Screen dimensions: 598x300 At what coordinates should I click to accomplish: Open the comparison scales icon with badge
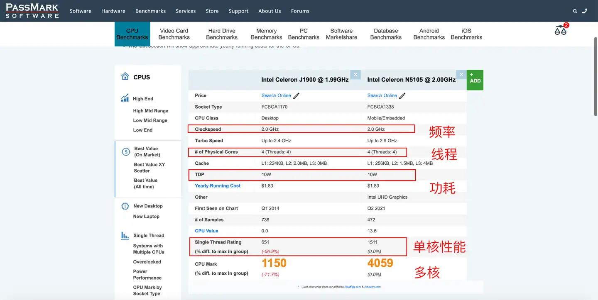[x=561, y=30]
